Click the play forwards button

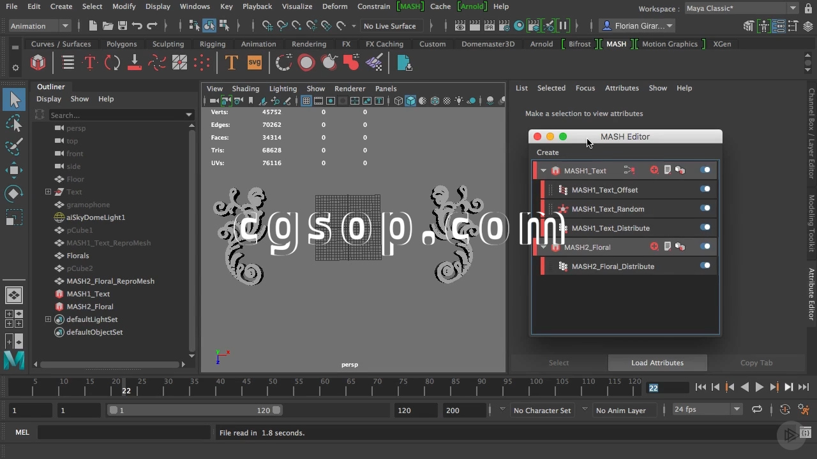click(x=759, y=387)
